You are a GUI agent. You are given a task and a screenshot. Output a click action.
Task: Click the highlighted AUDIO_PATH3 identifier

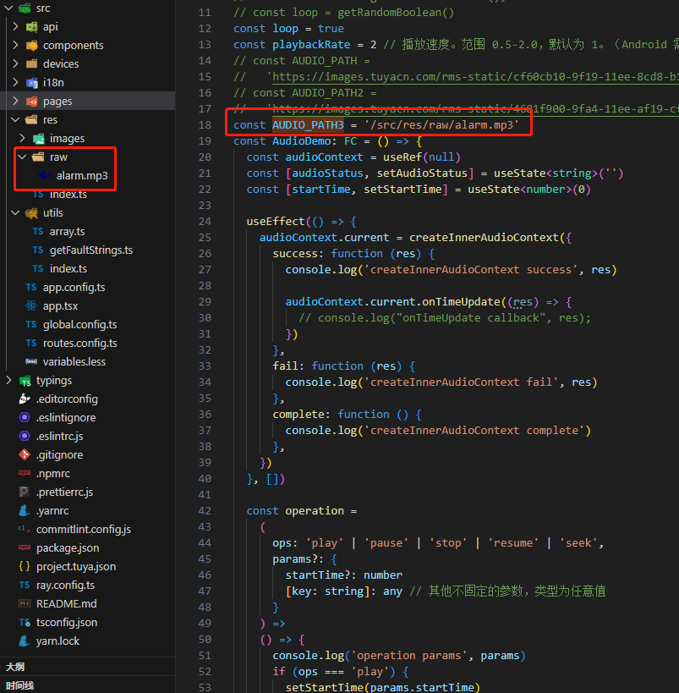point(308,125)
